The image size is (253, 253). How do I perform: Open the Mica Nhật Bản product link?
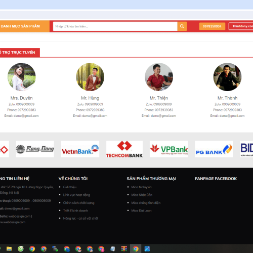[142, 195]
